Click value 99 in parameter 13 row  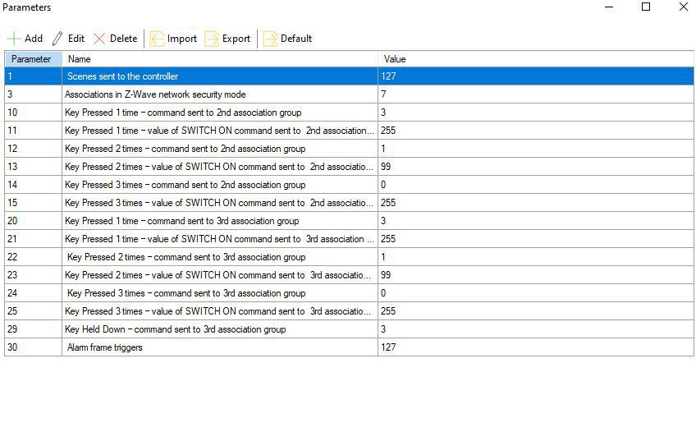[386, 167]
